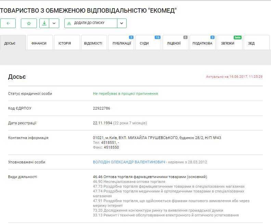Viewport: 271px width, 224px height.
Task: Click the download icon button
Action: tap(44, 23)
